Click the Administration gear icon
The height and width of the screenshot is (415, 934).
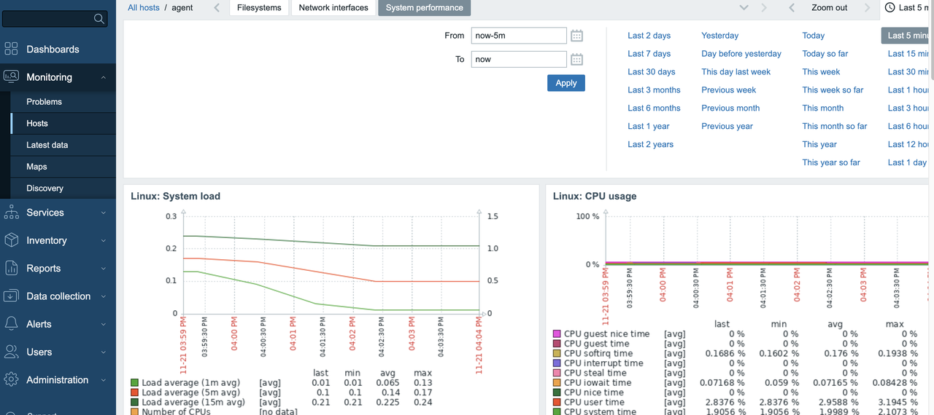click(x=11, y=380)
